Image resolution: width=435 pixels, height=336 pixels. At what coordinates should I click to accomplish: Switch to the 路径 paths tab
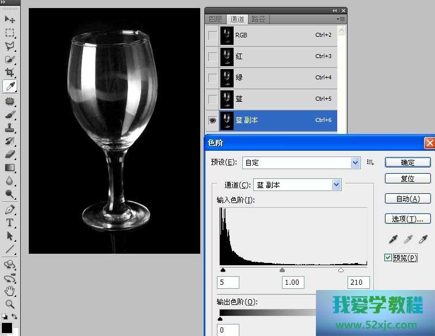pyautogui.click(x=258, y=19)
